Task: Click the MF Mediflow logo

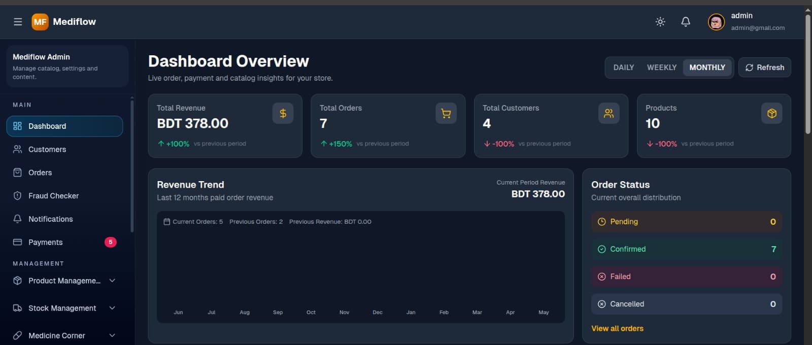Action: click(64, 22)
